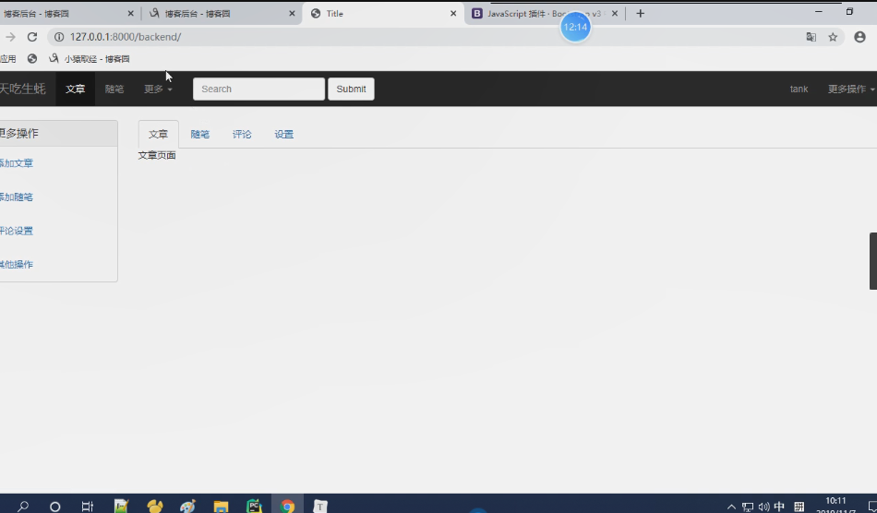Open the translate page icon
877x513 pixels.
click(x=811, y=37)
